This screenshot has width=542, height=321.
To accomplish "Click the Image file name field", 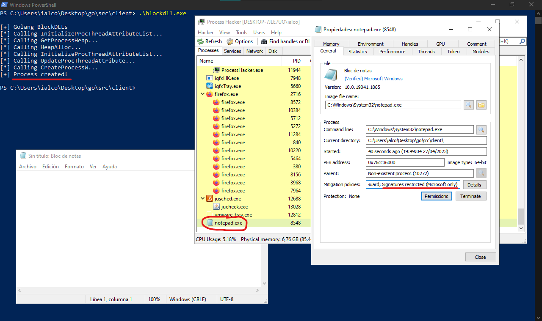I will (x=393, y=105).
